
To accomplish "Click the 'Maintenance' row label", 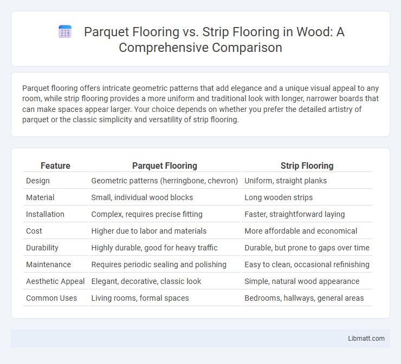I will [48, 264].
